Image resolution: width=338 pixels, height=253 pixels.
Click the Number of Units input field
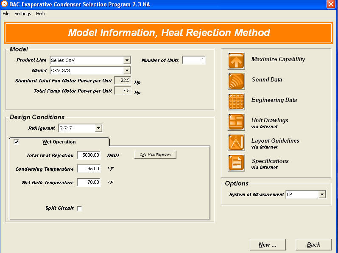pyautogui.click(x=194, y=60)
